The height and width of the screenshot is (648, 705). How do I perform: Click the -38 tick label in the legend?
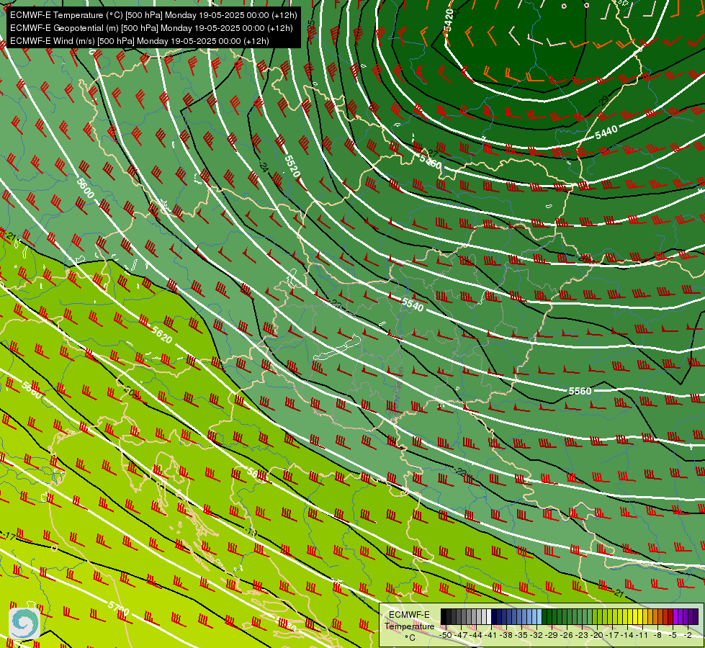point(506,635)
